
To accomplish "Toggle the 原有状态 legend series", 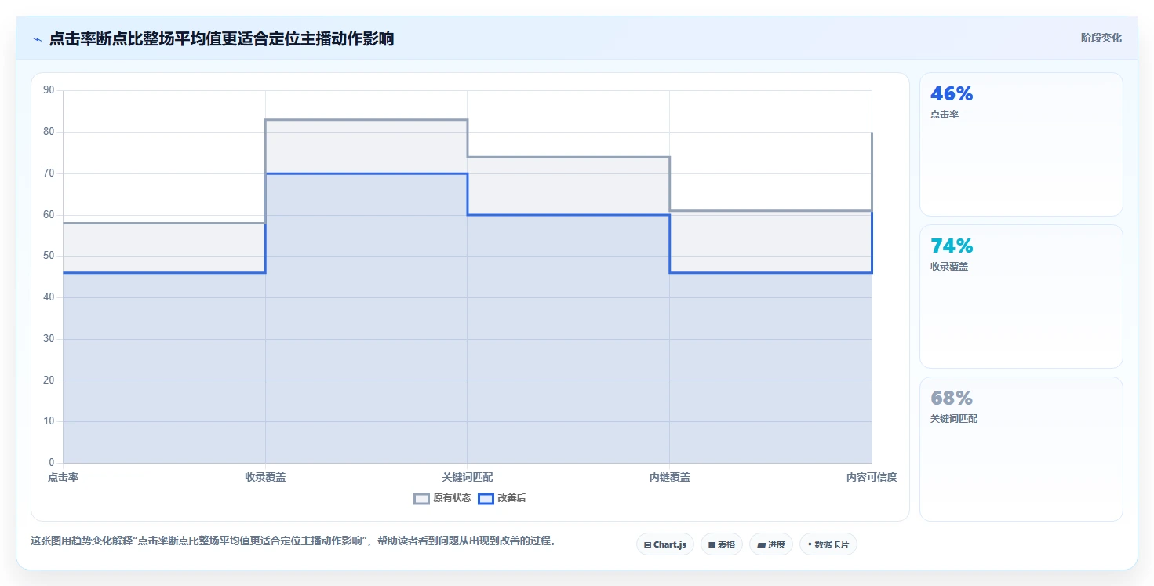I will point(443,498).
